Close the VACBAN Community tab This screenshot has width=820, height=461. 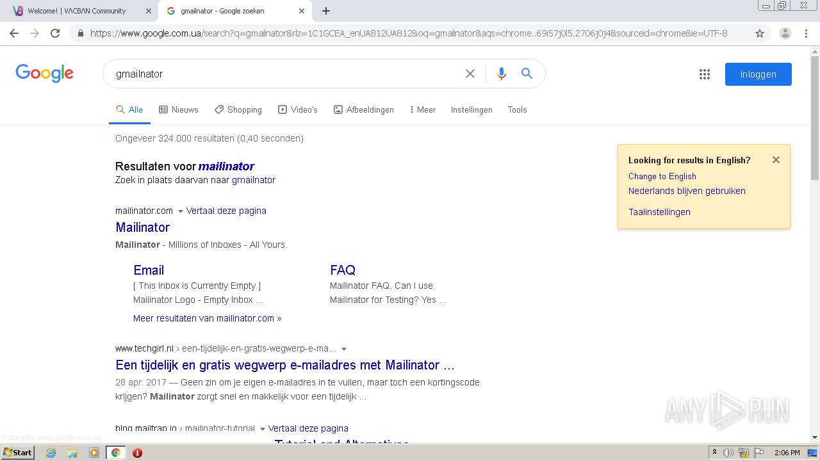pos(148,11)
